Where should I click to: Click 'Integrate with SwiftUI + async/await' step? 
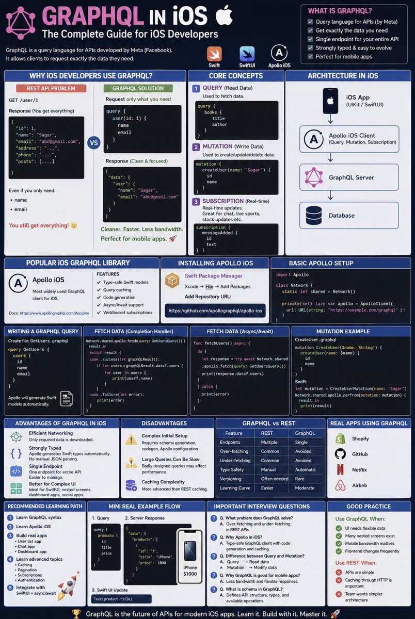tap(34, 591)
